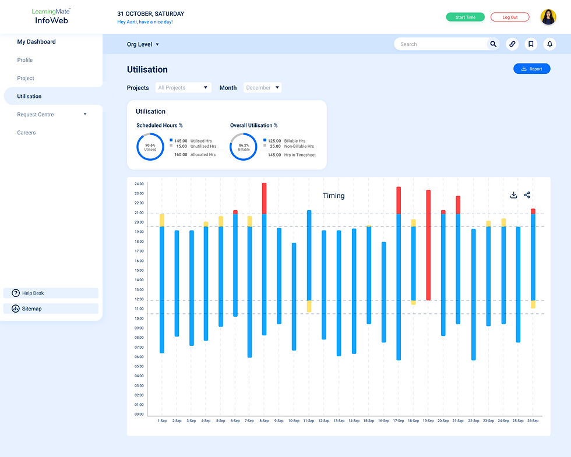Expand the Org Level selector
Image resolution: width=571 pixels, height=457 pixels.
(143, 44)
